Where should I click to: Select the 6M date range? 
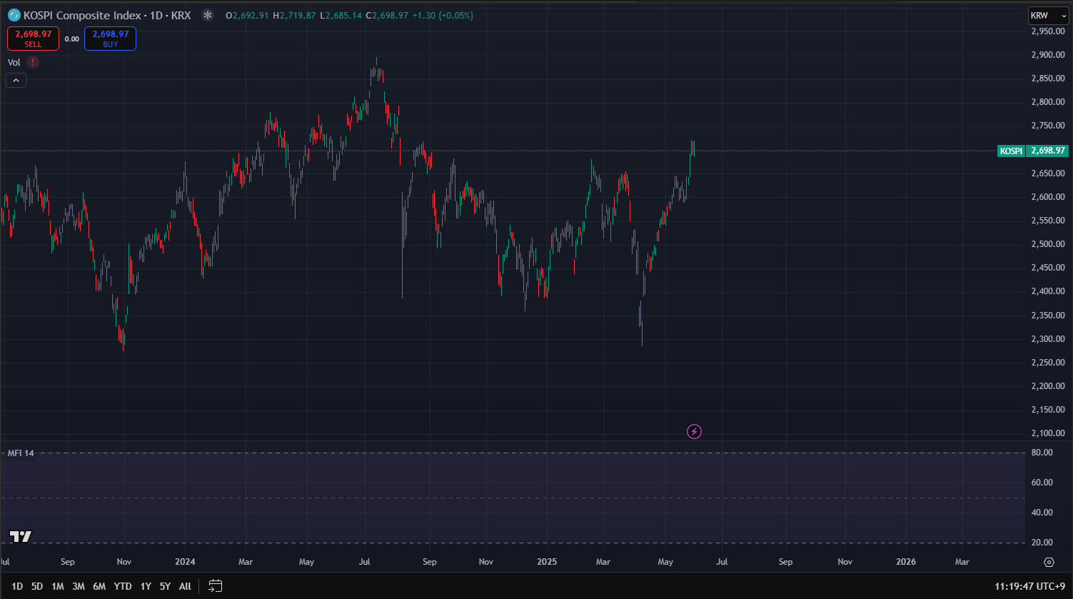(99, 586)
